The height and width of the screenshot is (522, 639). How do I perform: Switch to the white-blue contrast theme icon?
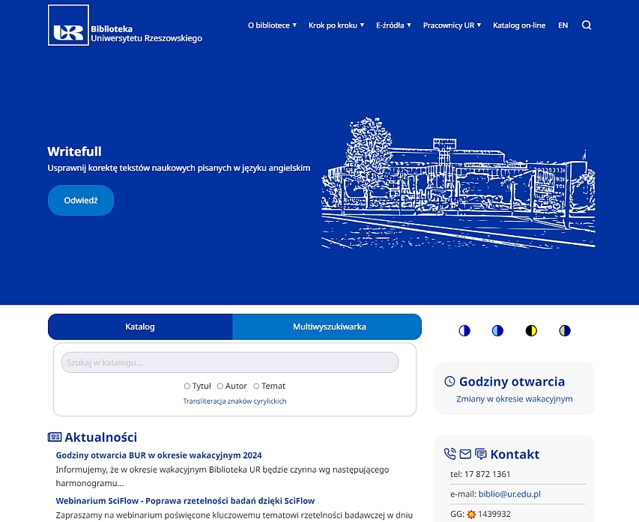464,330
